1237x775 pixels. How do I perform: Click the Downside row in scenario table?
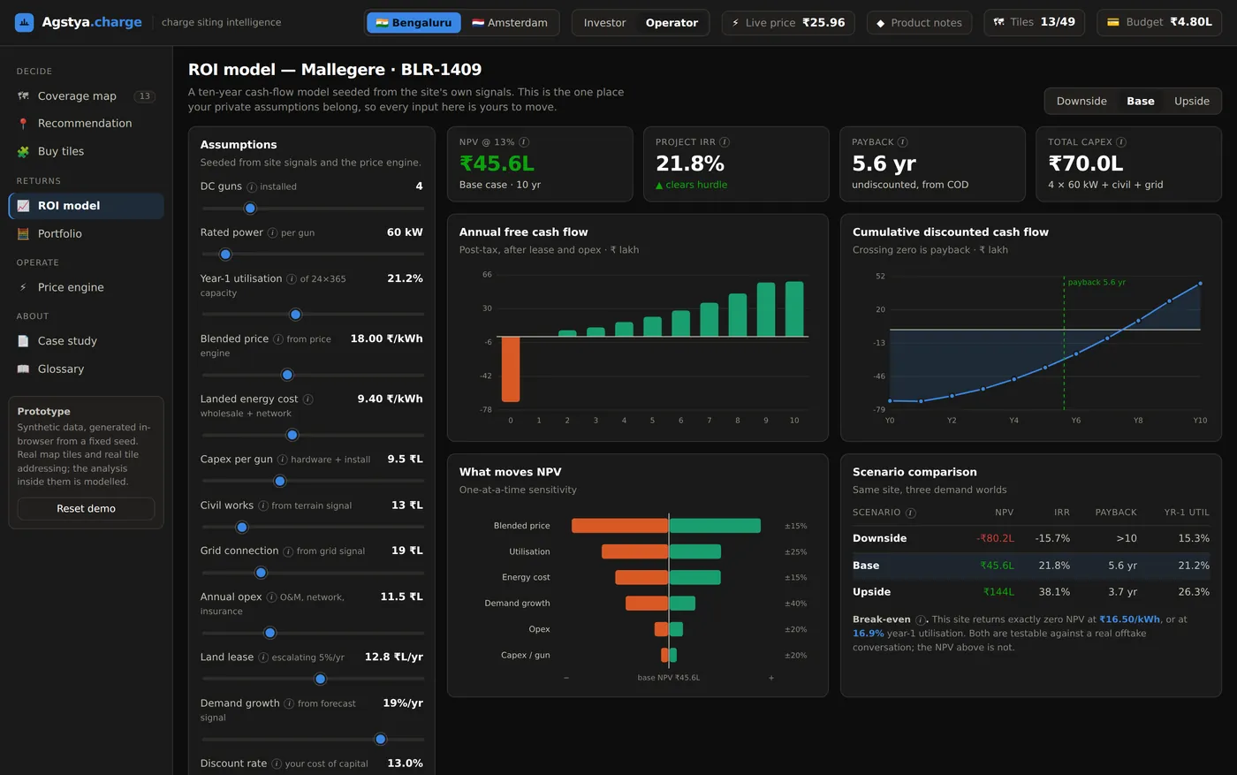(1031, 538)
